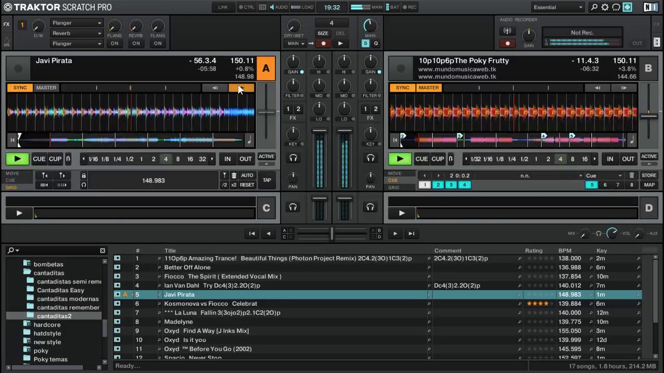The image size is (664, 373).
Task: Set Deck A loop OUT point
Action: [x=245, y=159]
